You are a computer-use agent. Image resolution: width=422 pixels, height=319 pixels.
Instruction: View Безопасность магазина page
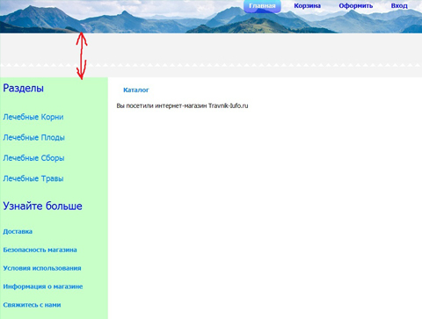(40, 250)
